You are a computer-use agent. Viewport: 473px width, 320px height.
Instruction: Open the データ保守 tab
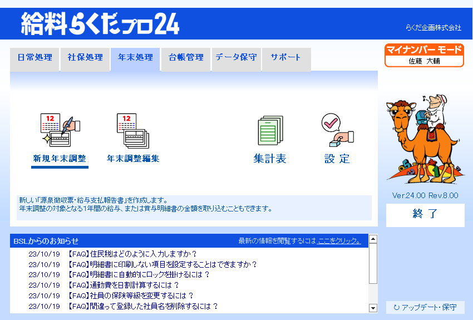[x=236, y=59]
